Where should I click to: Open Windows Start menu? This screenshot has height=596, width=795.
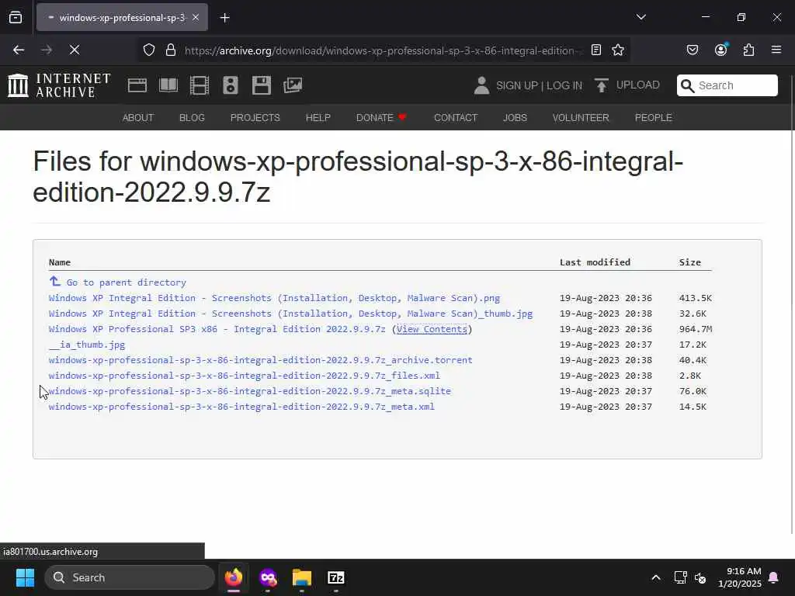click(x=25, y=577)
